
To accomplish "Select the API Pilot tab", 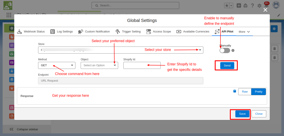I will [x=224, y=32].
